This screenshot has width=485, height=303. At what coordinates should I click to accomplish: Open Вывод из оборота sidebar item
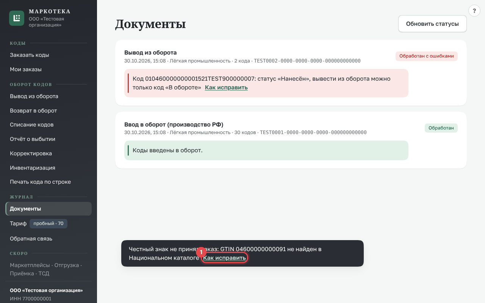click(x=48, y=96)
